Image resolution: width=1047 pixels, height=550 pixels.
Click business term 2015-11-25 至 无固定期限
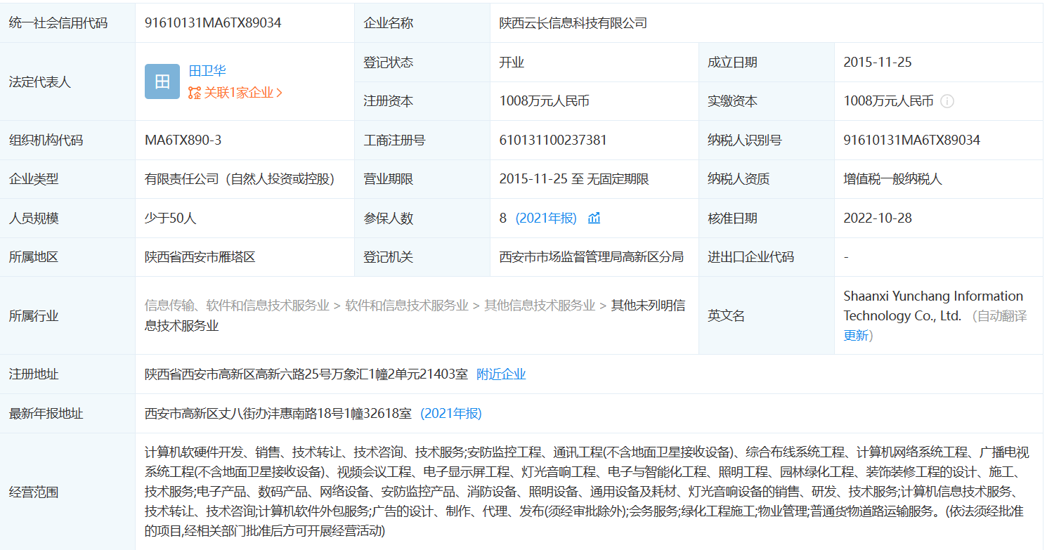tap(574, 178)
